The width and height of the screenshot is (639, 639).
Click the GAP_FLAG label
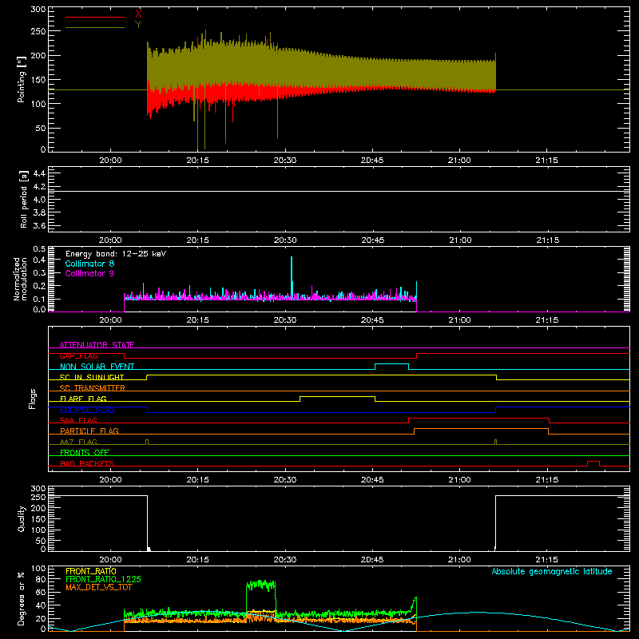[x=78, y=355]
